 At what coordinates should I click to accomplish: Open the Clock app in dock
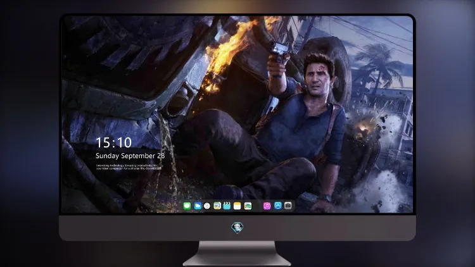[207, 206]
